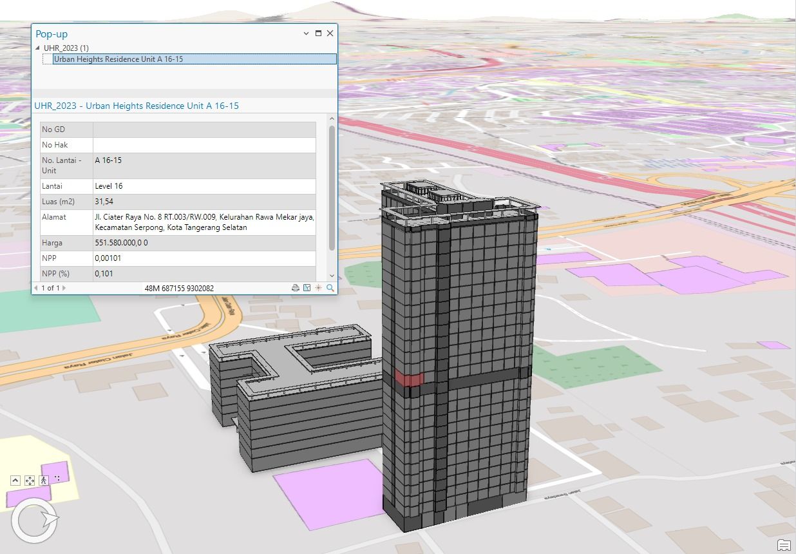Go to next pop-up record arrow
Viewport: 796px width, 554px height.
[64, 288]
